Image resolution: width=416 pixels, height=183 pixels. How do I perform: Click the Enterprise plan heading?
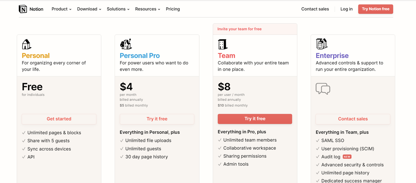(x=332, y=56)
